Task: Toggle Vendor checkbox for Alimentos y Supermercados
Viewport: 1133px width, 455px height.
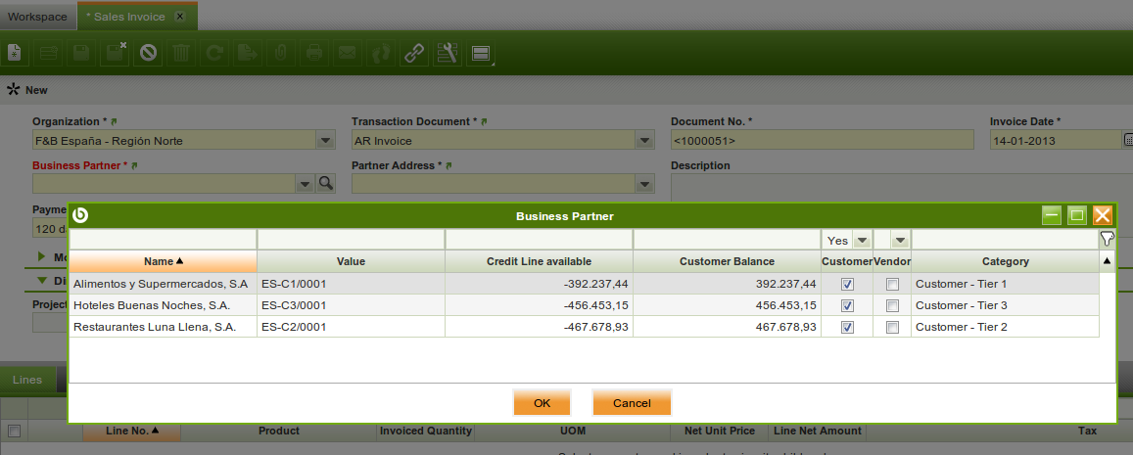Action: pos(892,284)
